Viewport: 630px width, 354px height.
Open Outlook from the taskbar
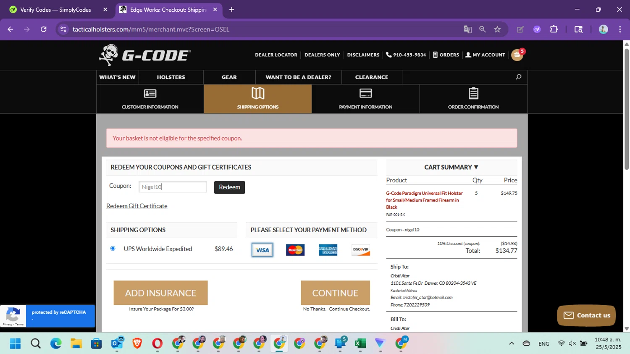[117, 344]
